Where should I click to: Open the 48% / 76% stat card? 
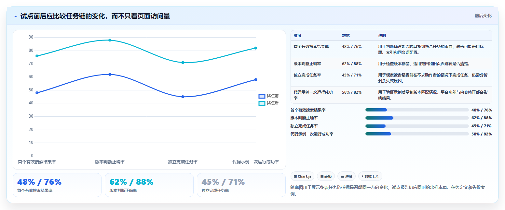point(57,185)
